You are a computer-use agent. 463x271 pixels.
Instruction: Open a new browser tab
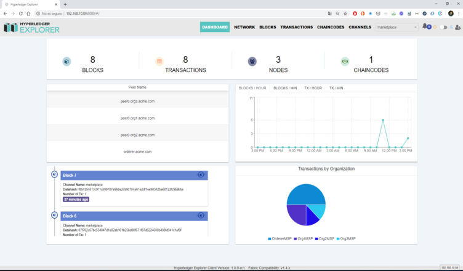(x=65, y=4)
